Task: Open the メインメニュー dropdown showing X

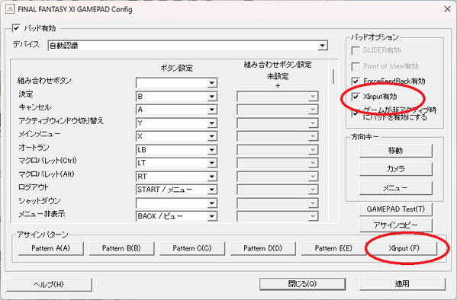Action: coord(176,136)
